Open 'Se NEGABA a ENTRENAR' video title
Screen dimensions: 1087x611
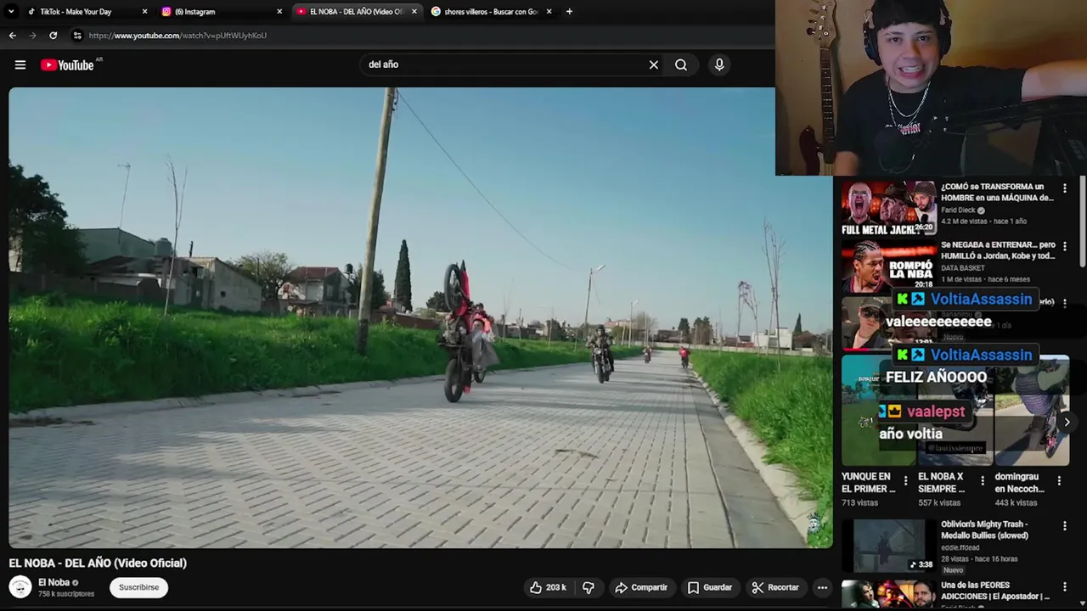(x=998, y=250)
